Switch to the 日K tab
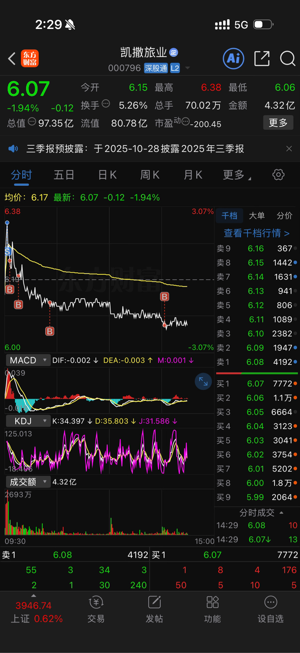This screenshot has width=300, height=653. click(107, 175)
